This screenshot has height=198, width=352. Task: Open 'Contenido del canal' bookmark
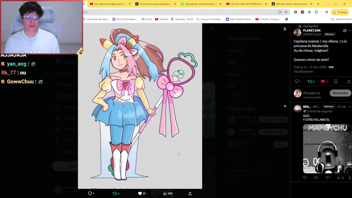96,19
